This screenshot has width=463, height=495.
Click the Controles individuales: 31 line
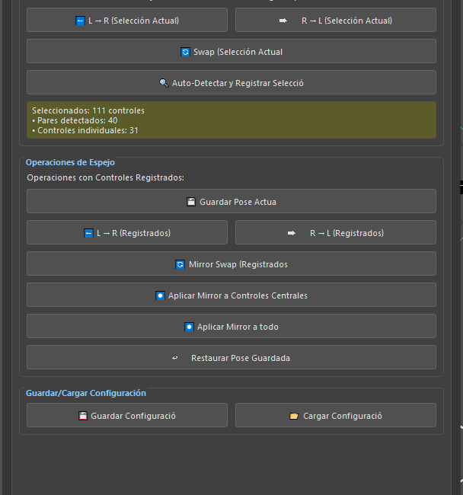(x=85, y=130)
